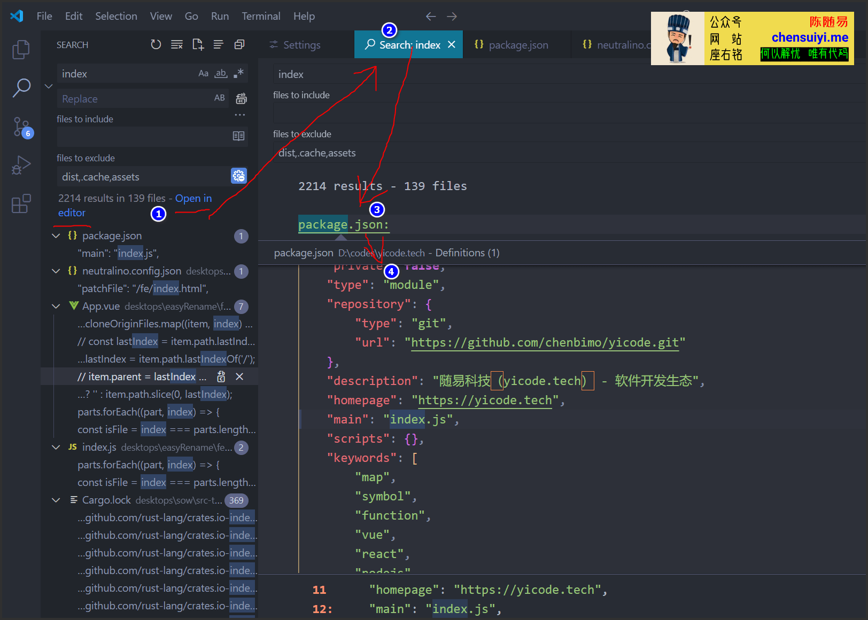Image resolution: width=868 pixels, height=620 pixels.
Task: Open the Run menu
Action: point(220,16)
